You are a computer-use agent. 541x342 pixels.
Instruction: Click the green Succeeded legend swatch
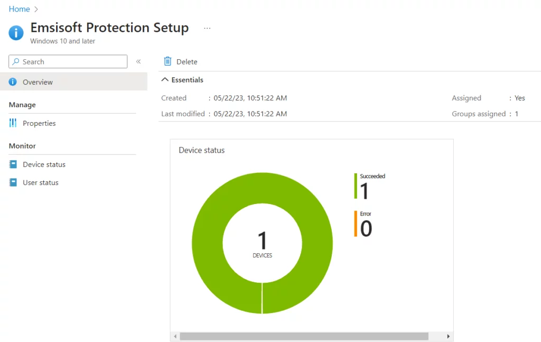(x=356, y=187)
